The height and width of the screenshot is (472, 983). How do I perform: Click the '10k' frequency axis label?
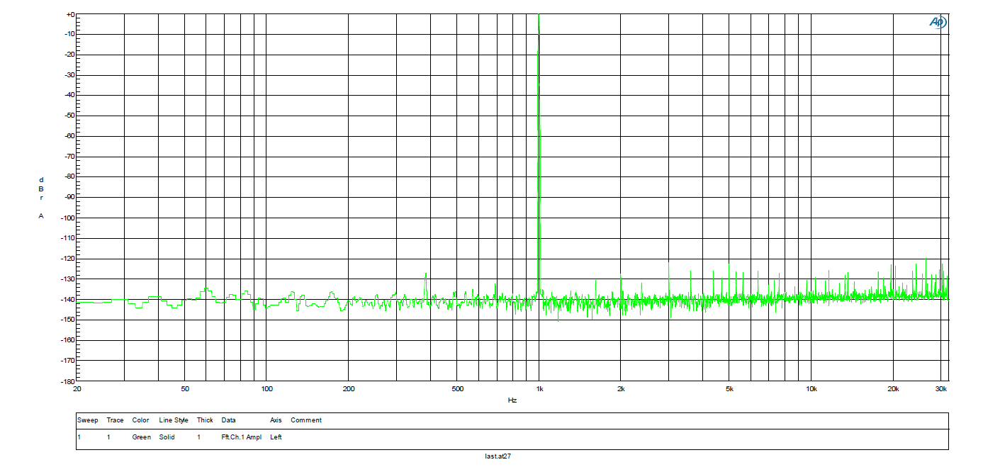811,389
